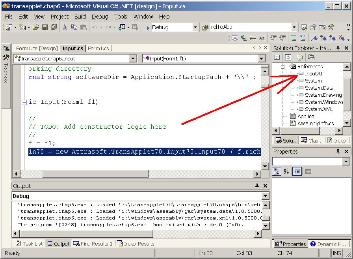
Task: Switch to the Form1.cs [Design] tab
Action: [37, 49]
